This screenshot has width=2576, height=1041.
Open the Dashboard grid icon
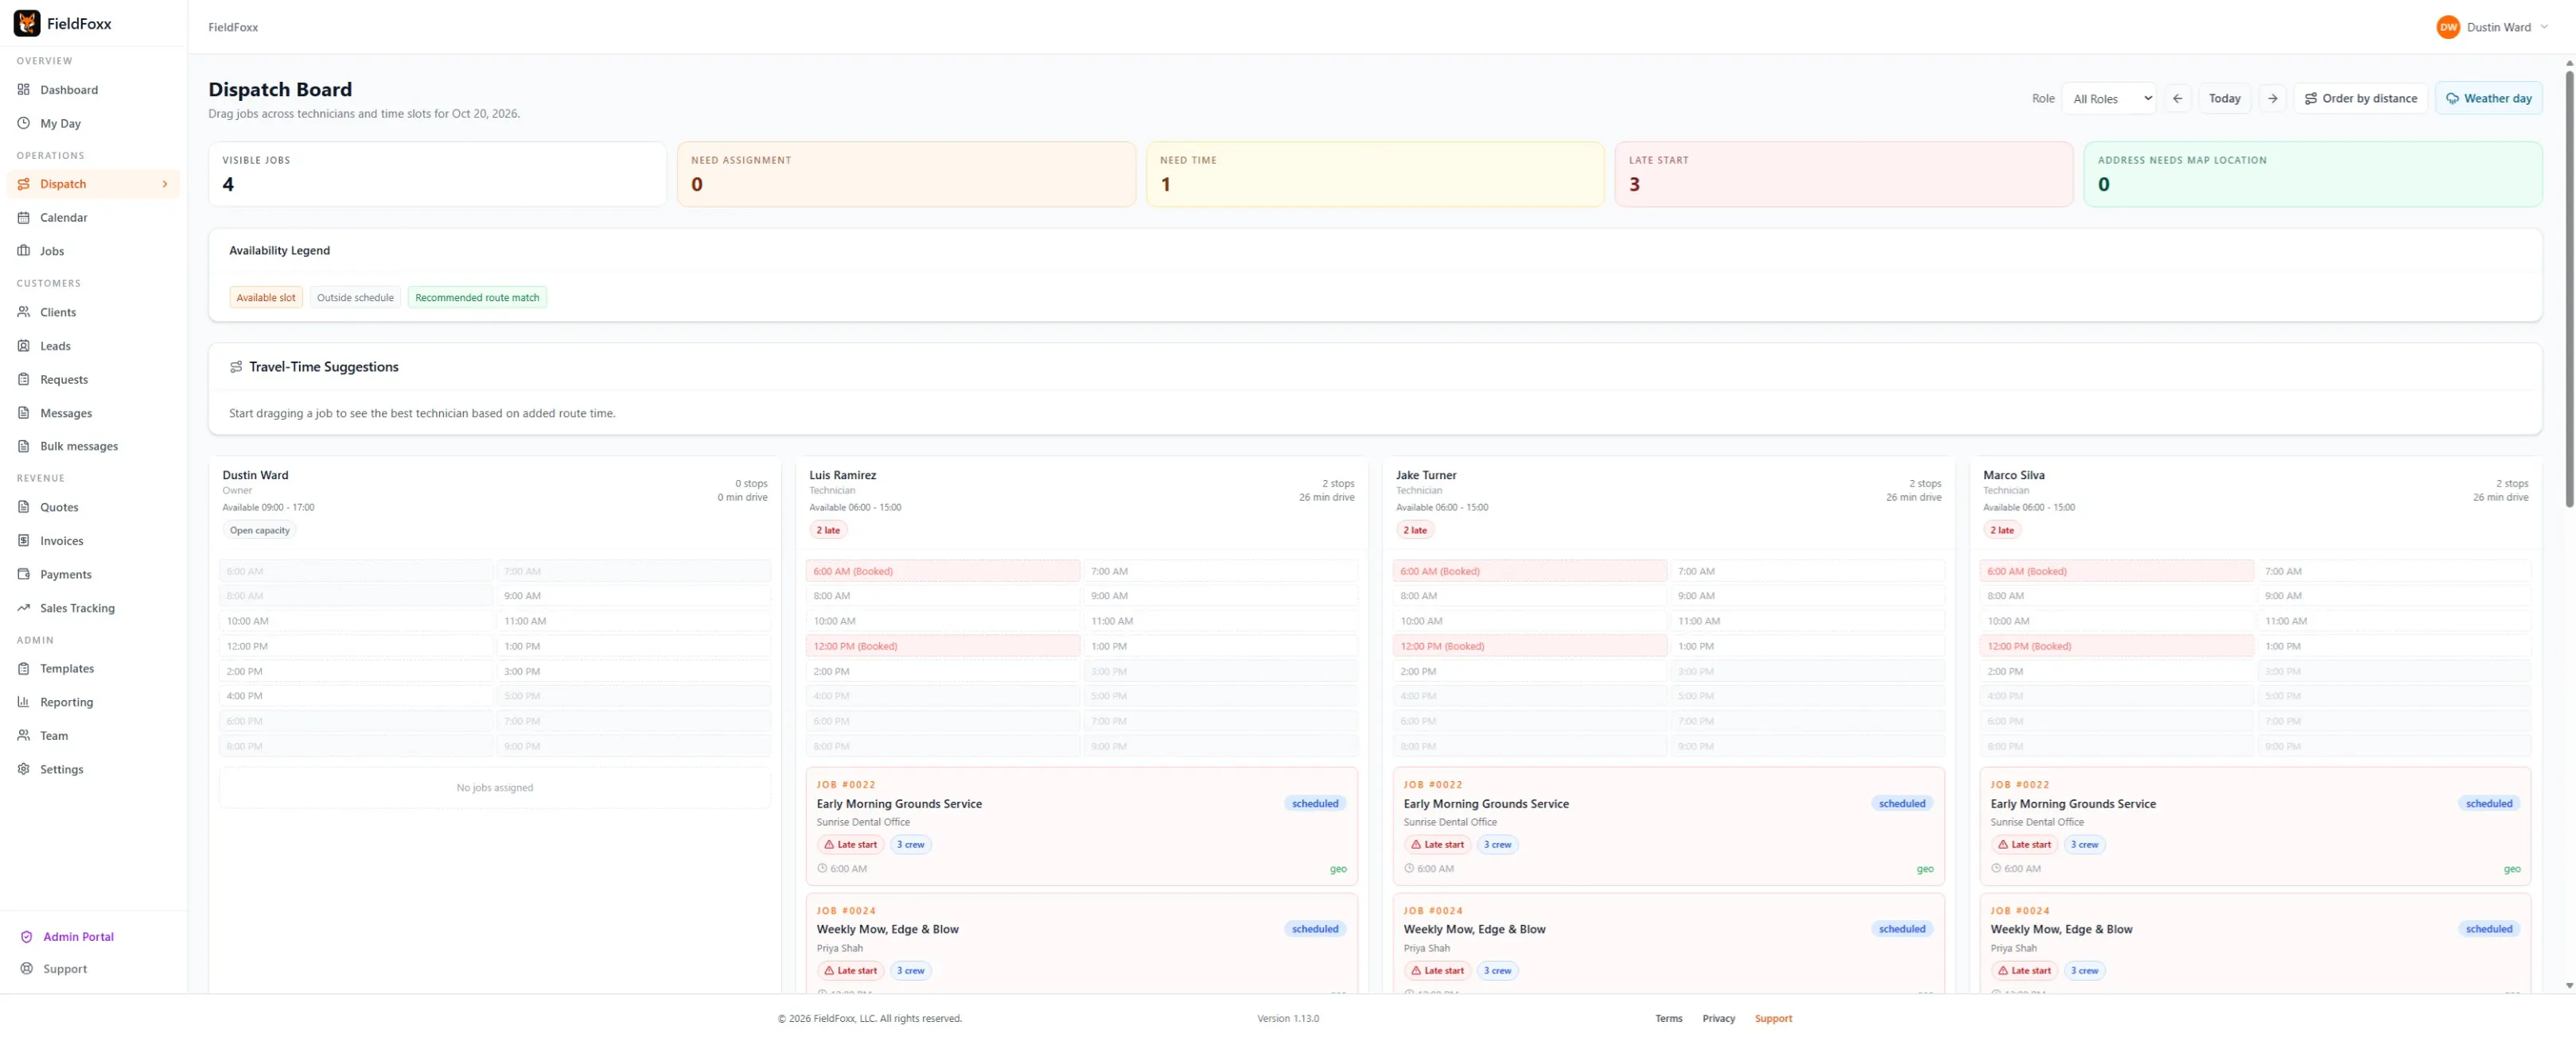pos(24,90)
